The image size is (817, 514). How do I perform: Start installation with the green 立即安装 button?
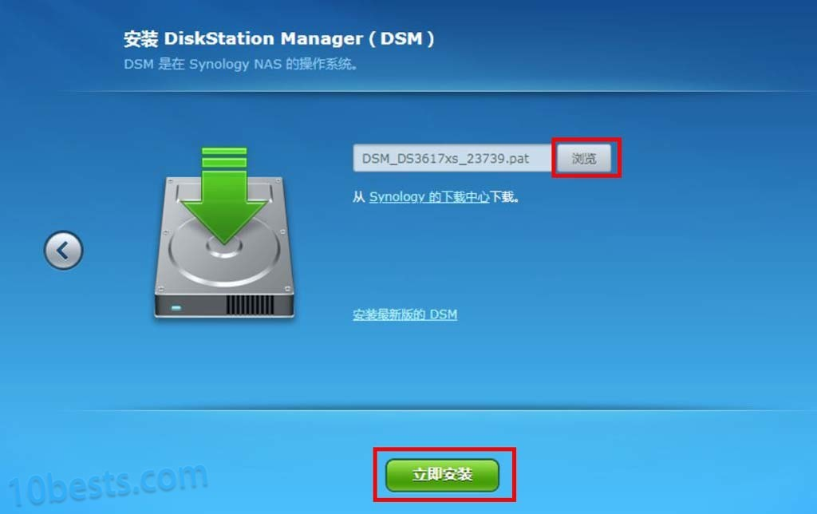point(442,475)
